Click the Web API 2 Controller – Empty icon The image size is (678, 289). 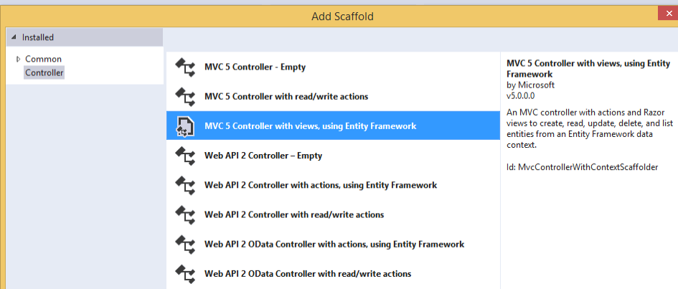pyautogui.click(x=185, y=156)
